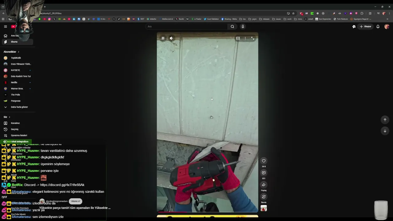Like the Shorts video
The width and height of the screenshot is (393, 221).
263,161
